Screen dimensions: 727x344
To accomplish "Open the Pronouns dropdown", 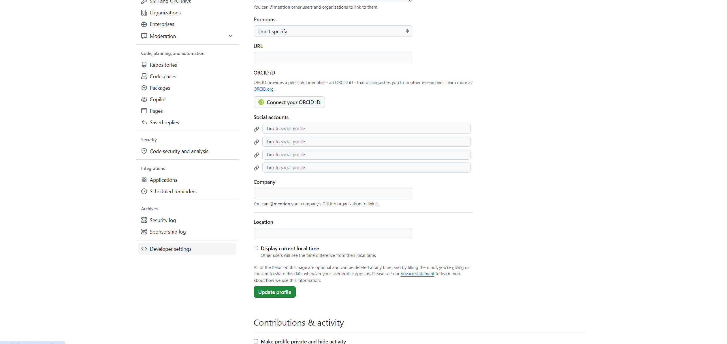I will tap(332, 31).
